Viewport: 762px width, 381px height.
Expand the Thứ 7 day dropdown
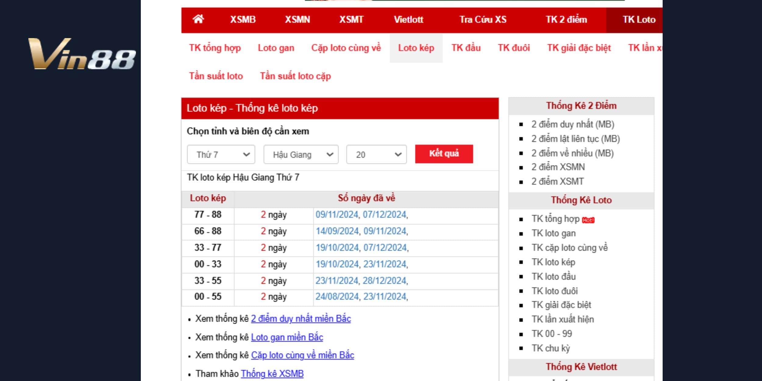pyautogui.click(x=221, y=155)
